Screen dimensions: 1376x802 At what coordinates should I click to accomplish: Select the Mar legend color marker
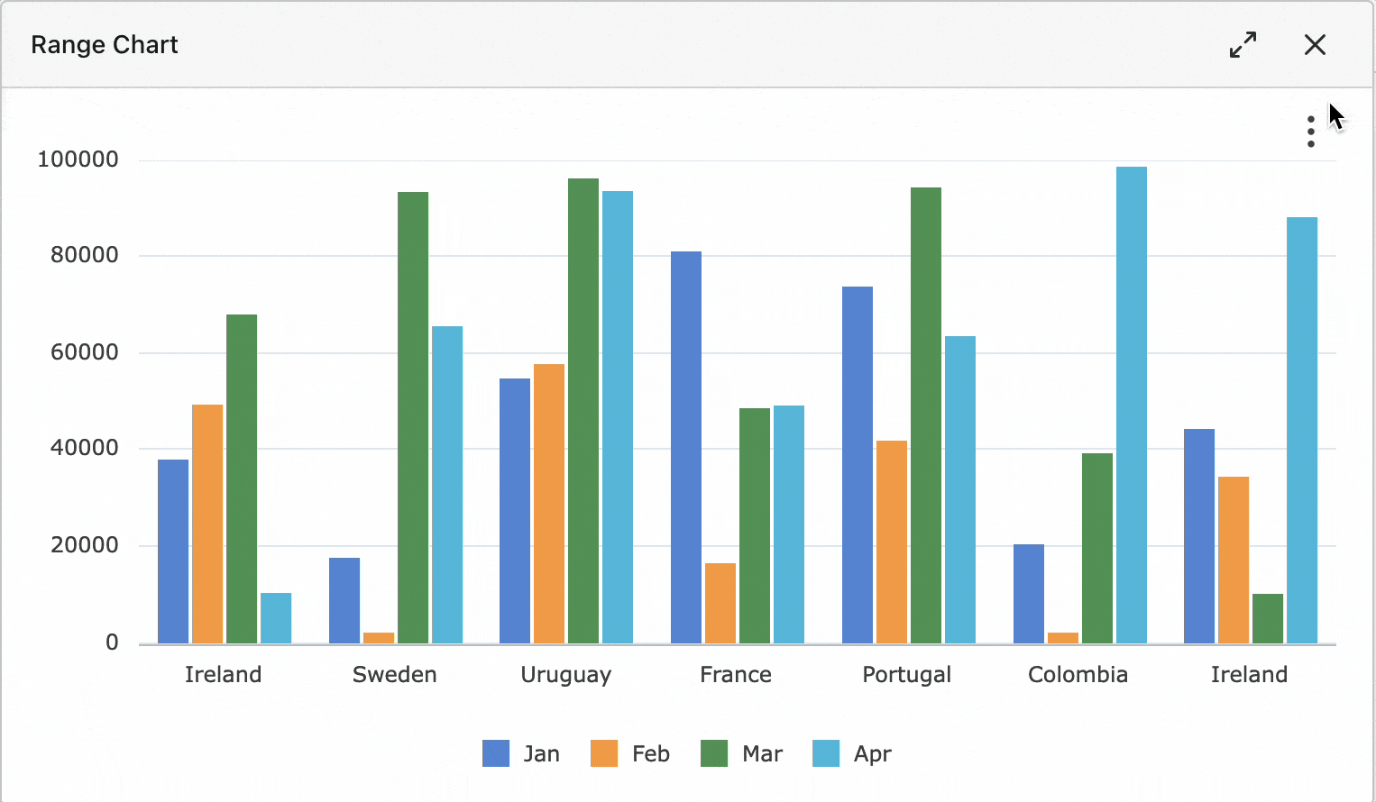713,753
